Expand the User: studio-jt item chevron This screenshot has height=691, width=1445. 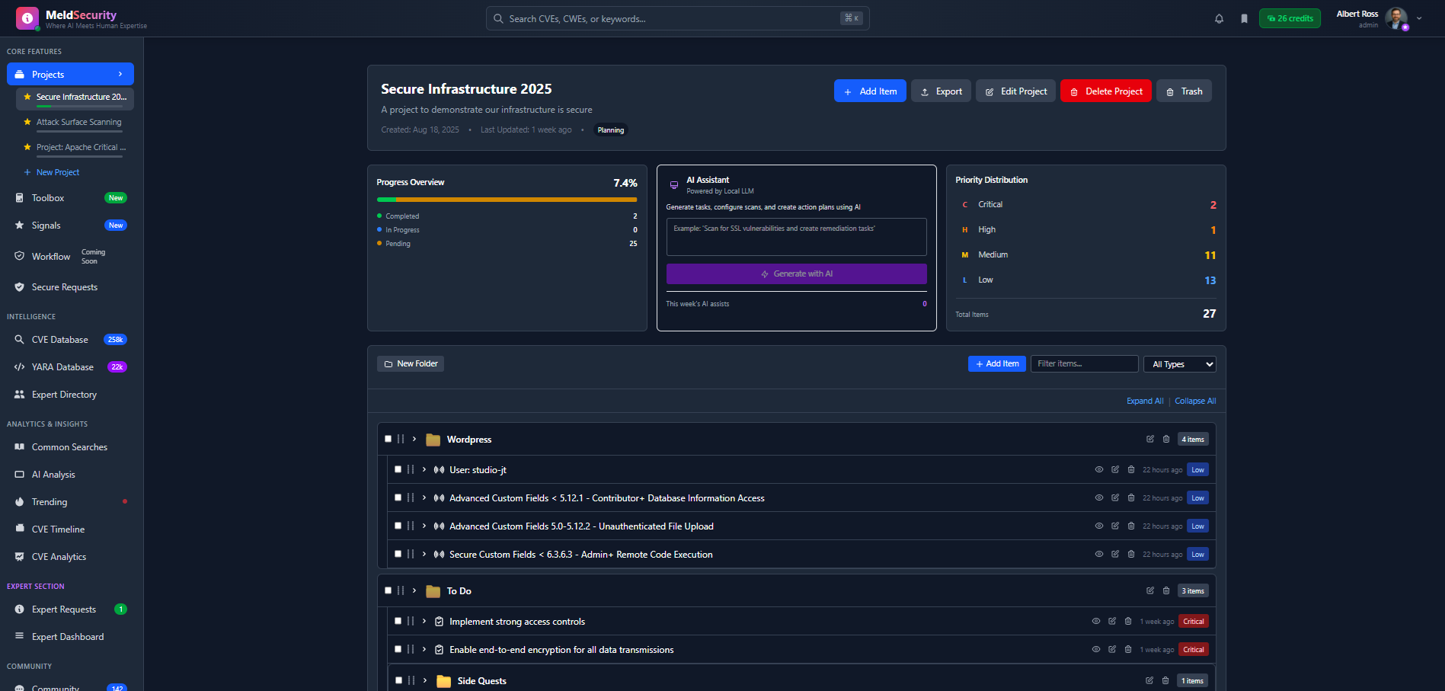point(424,469)
